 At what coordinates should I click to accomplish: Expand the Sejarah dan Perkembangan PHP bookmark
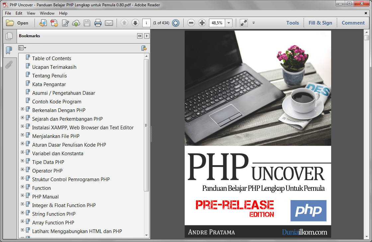point(22,118)
